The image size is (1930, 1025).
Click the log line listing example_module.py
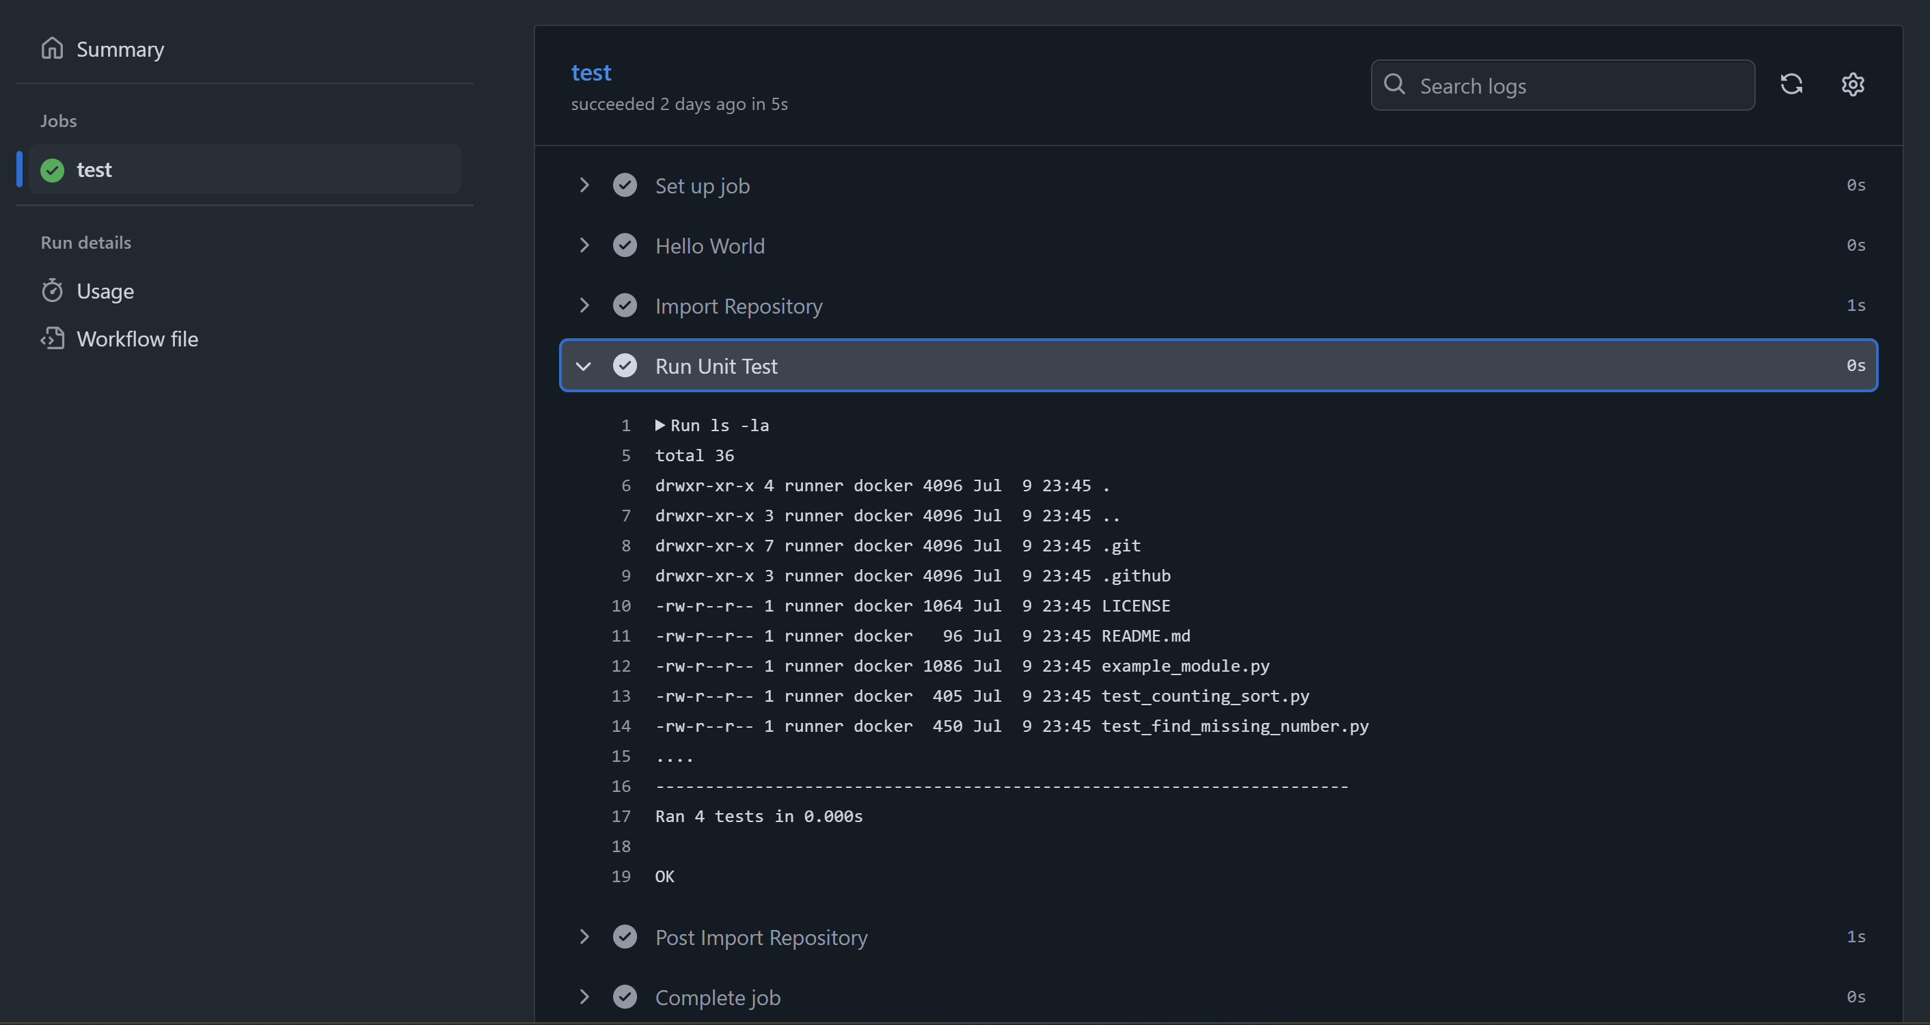(x=962, y=666)
